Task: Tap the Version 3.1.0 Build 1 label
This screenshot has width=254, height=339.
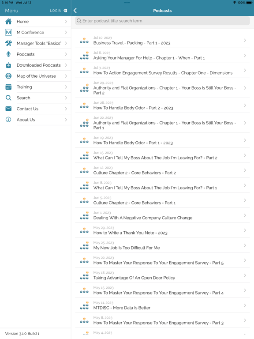Action: click(22, 334)
